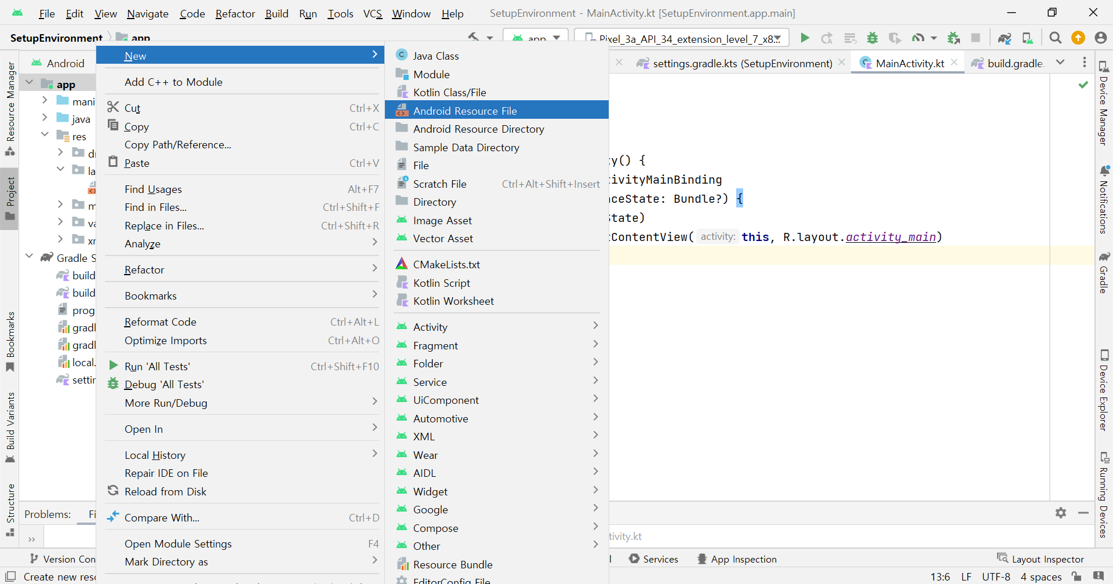Toggle read-only lock icon in status bar
This screenshot has height=584, width=1113.
(1076, 576)
